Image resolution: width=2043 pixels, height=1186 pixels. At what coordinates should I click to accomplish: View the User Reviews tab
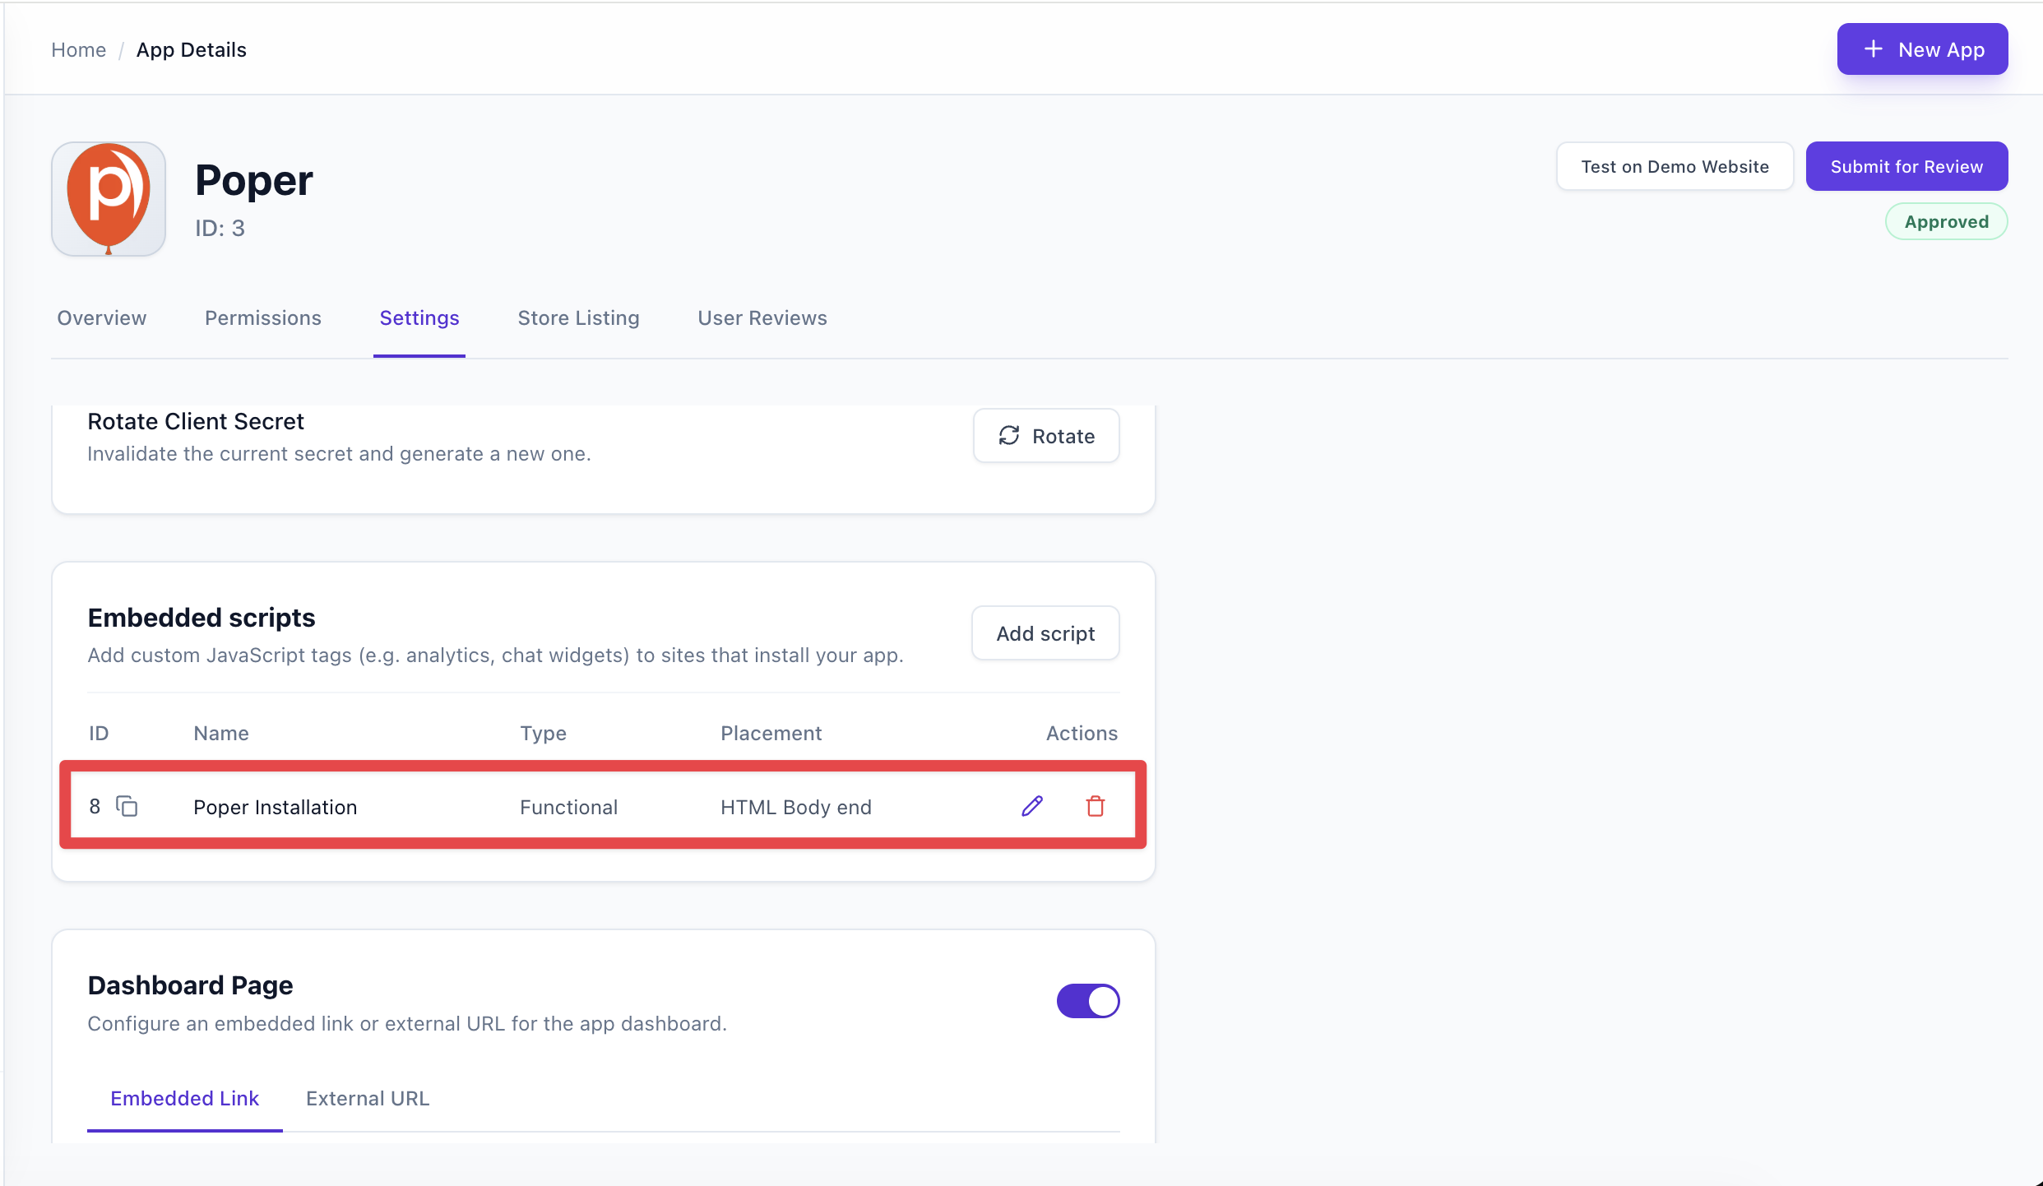pos(762,317)
